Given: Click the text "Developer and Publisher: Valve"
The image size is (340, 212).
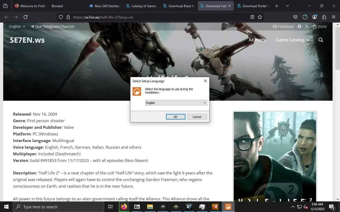Looking at the screenshot, I should (43, 127).
